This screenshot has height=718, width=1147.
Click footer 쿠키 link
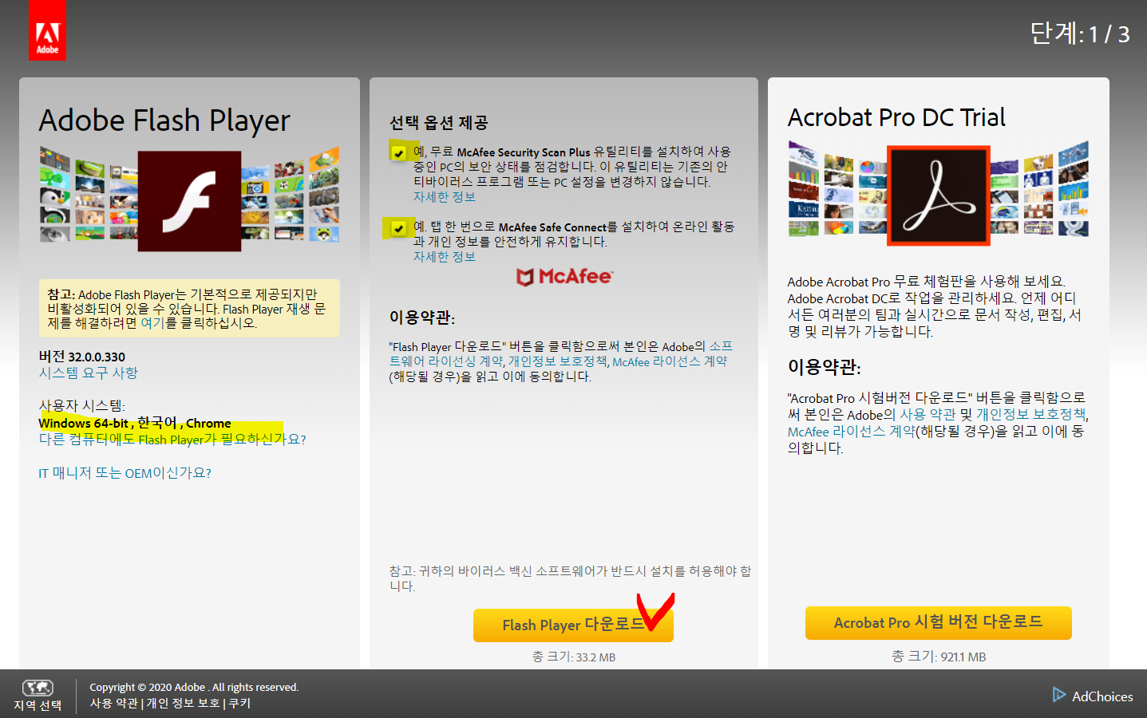pos(239,703)
